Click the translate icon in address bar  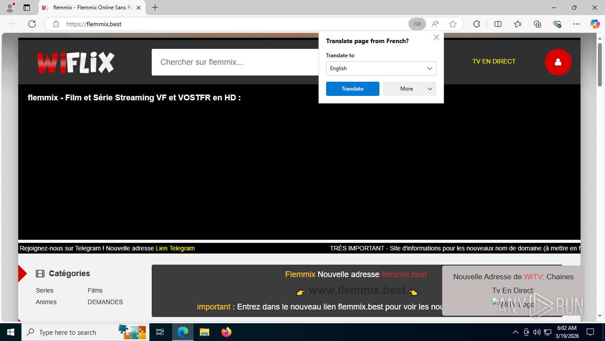(x=417, y=24)
